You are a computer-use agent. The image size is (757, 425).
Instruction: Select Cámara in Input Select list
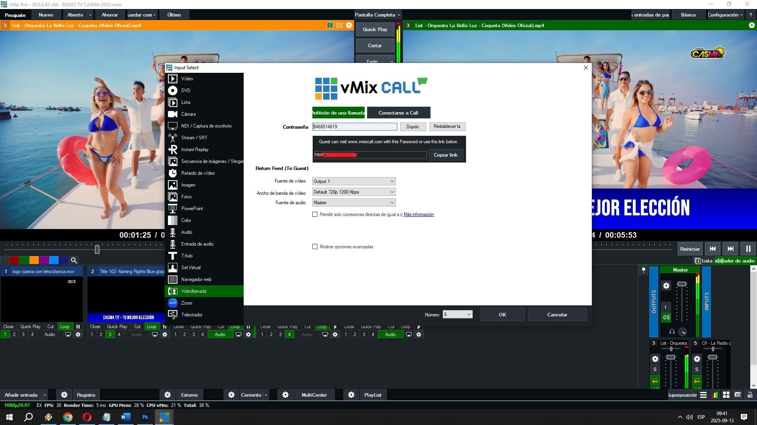click(x=204, y=114)
